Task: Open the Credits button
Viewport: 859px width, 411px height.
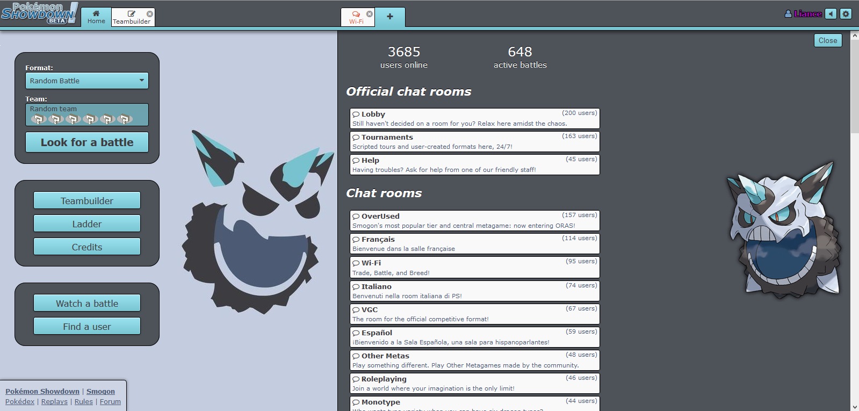Action: (x=87, y=247)
